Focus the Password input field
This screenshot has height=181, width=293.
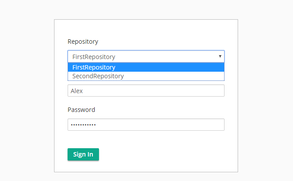tap(146, 125)
